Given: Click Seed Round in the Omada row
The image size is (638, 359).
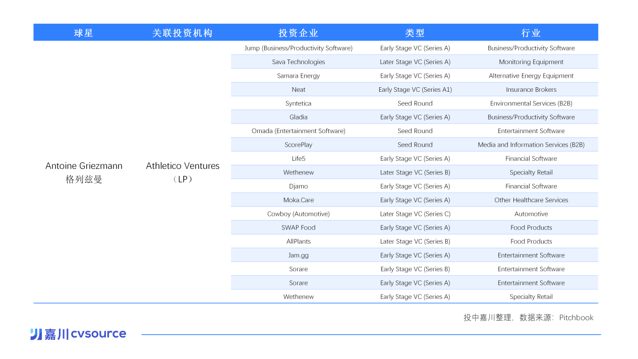Looking at the screenshot, I should click(415, 131).
